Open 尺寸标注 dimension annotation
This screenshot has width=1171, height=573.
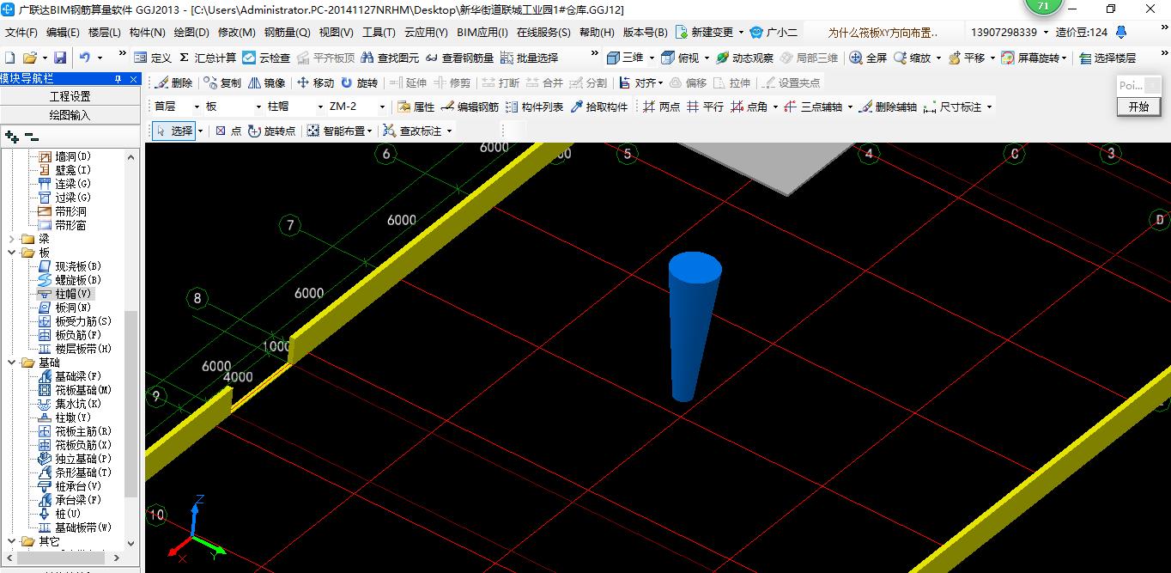pos(953,107)
